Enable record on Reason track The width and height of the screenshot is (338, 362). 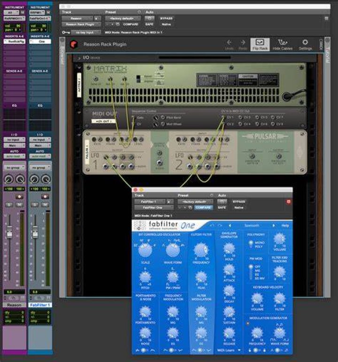(19, 196)
